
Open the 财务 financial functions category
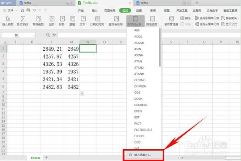[62, 21]
